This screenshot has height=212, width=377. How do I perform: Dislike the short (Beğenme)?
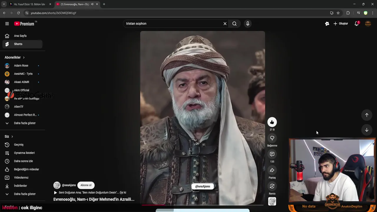pos(272,138)
